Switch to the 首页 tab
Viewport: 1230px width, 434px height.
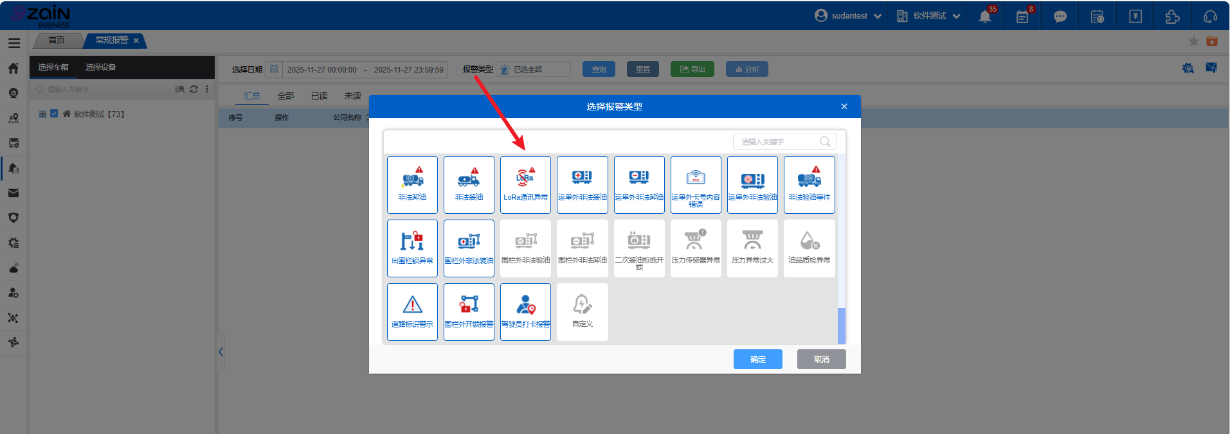pyautogui.click(x=57, y=40)
